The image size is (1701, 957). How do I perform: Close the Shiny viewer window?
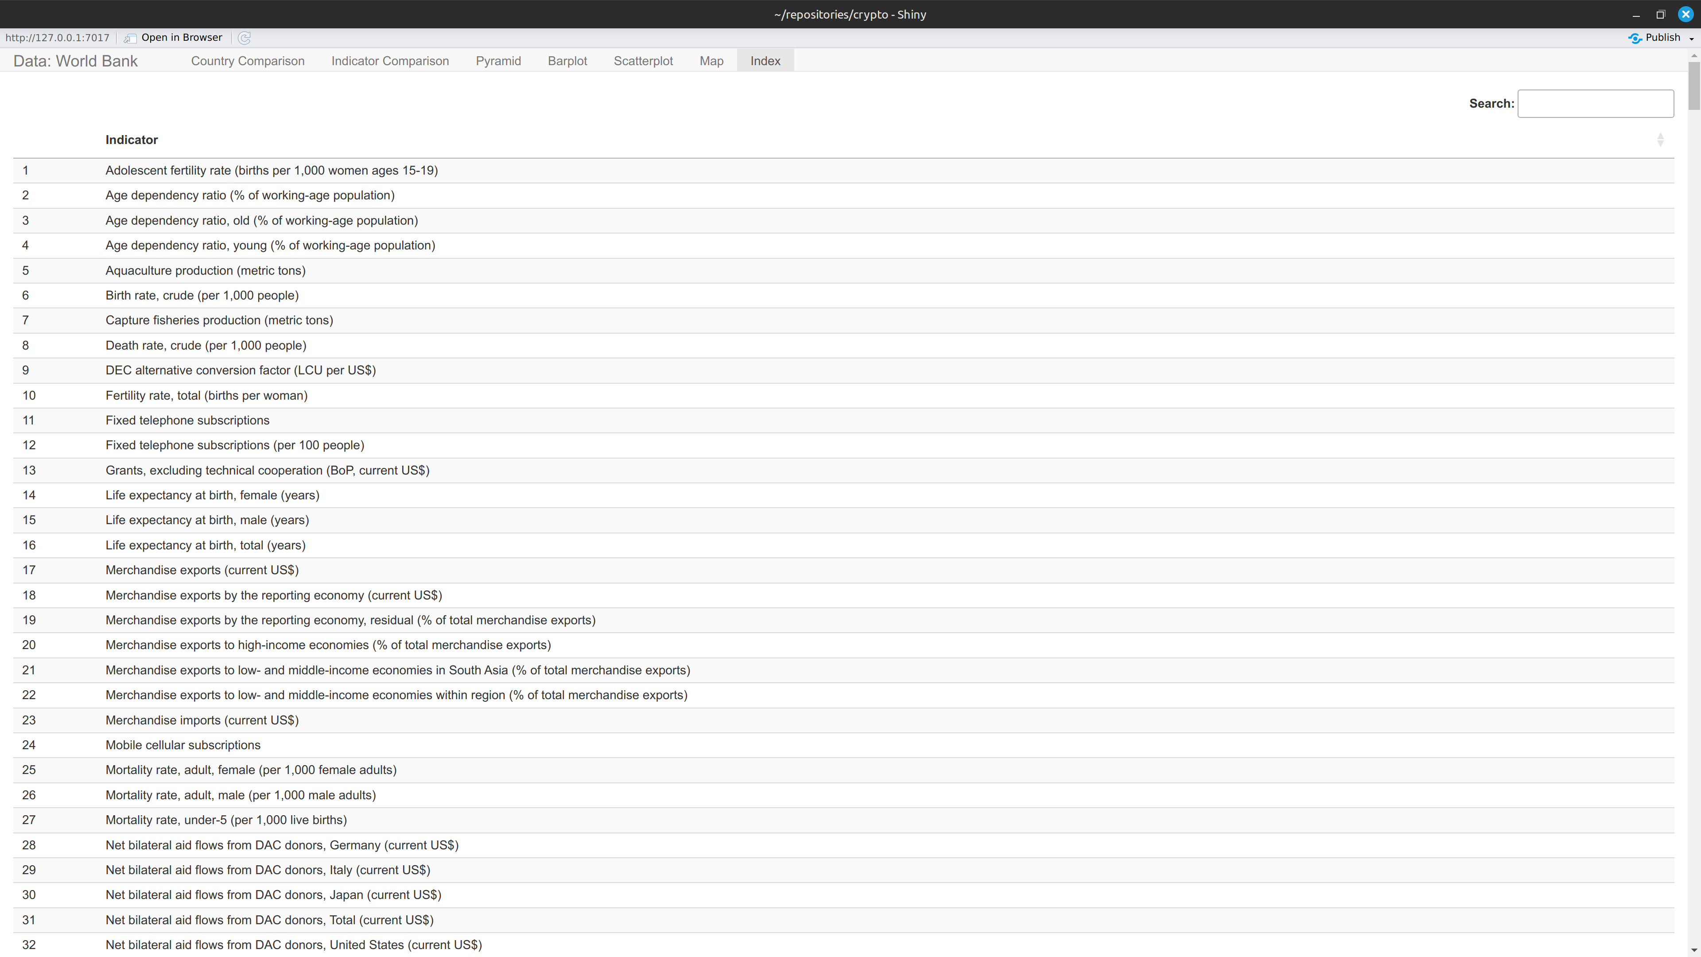point(1685,15)
